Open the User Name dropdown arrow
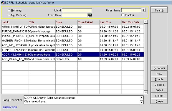Image resolution: width=172 pixels, height=111 pixels. 144,10
